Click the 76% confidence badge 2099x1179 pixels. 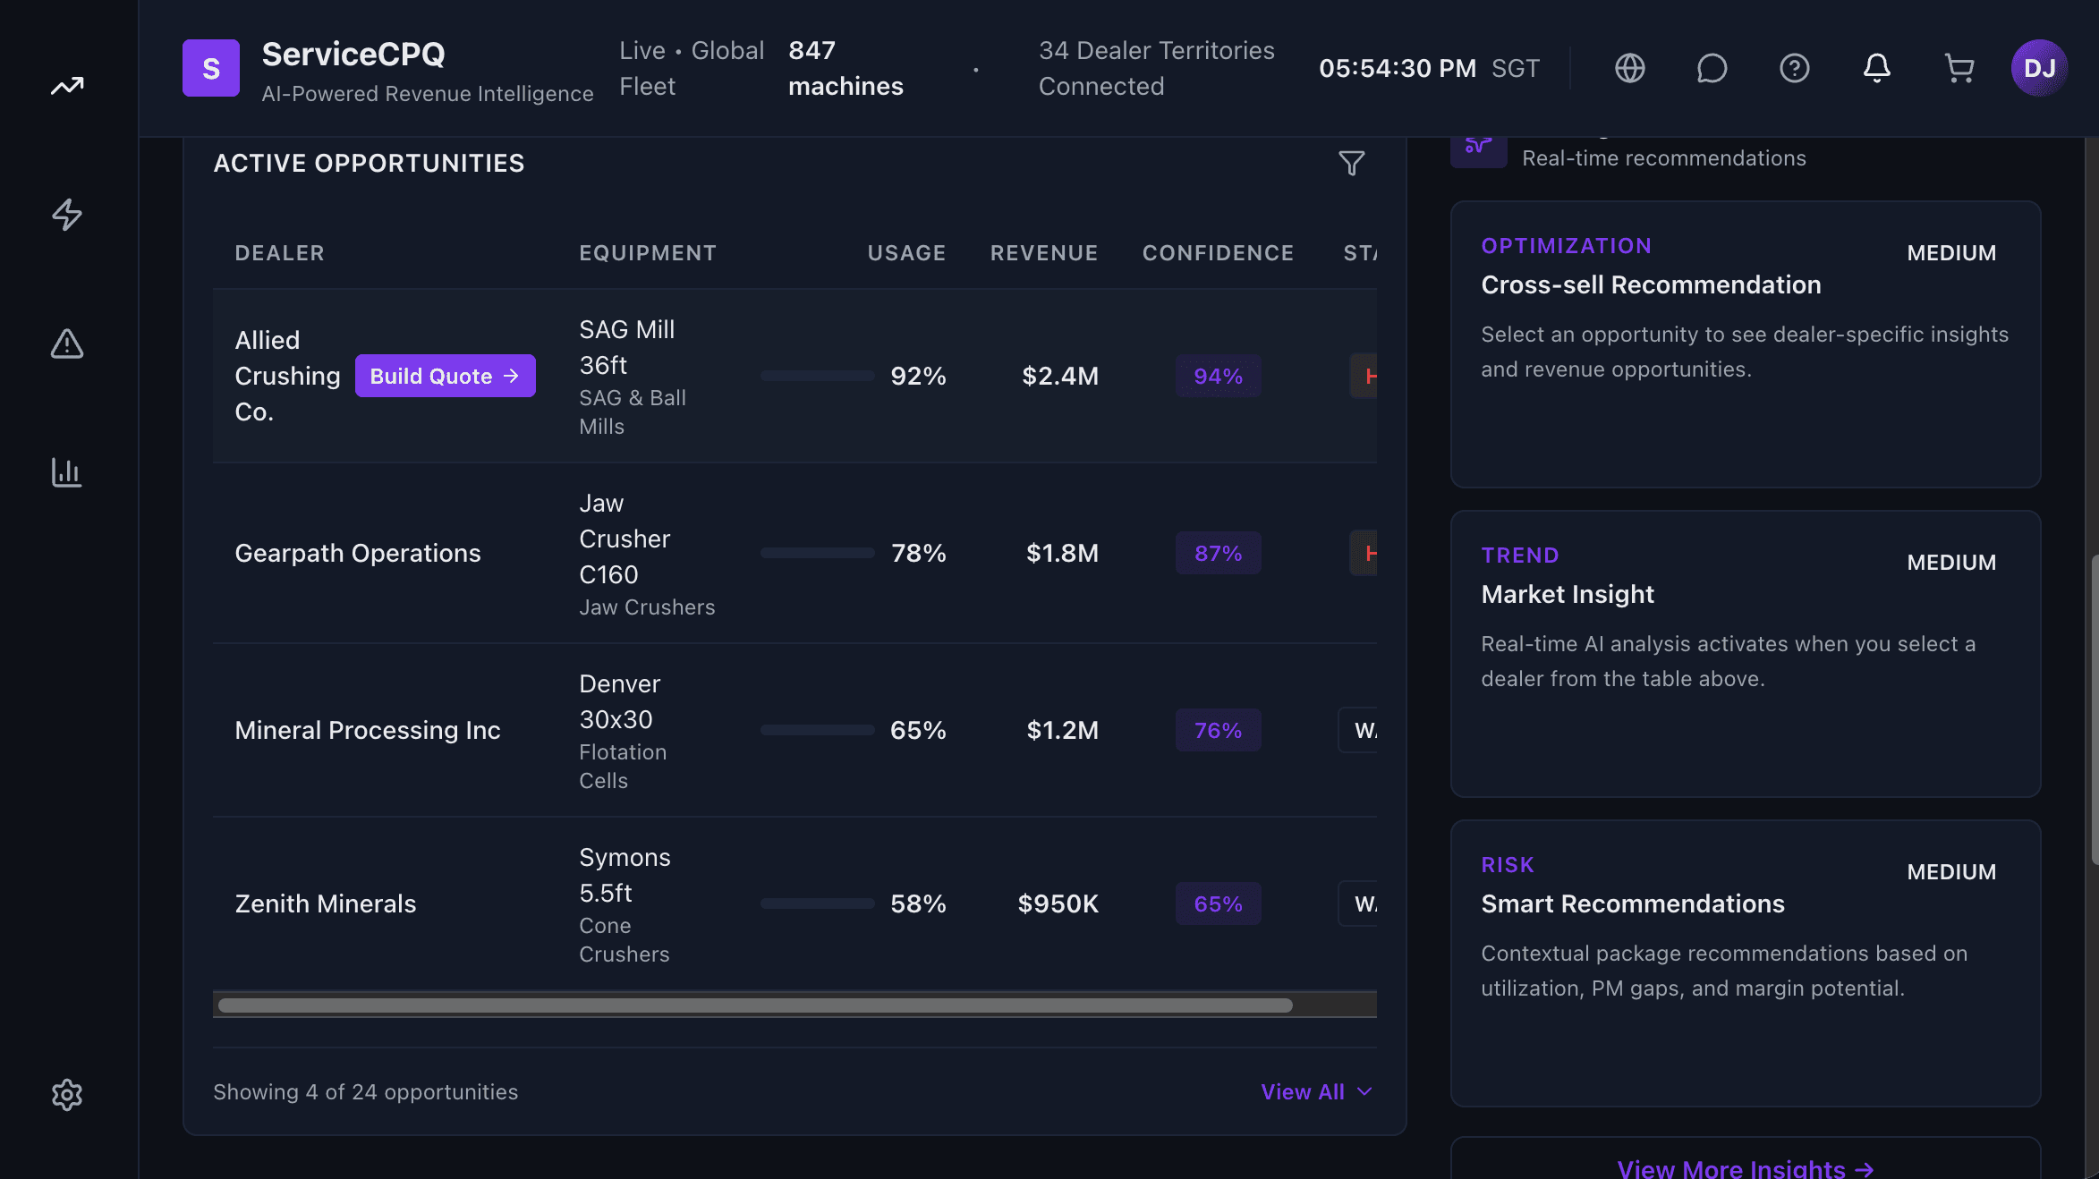coord(1218,730)
